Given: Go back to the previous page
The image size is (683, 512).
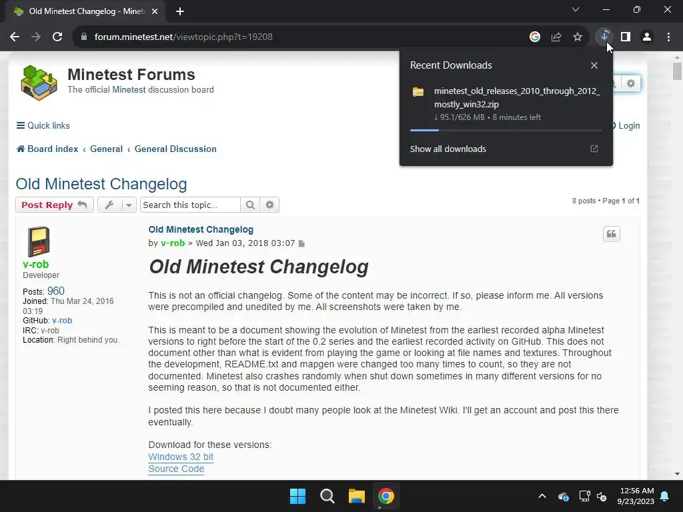Looking at the screenshot, I should pyautogui.click(x=15, y=37).
